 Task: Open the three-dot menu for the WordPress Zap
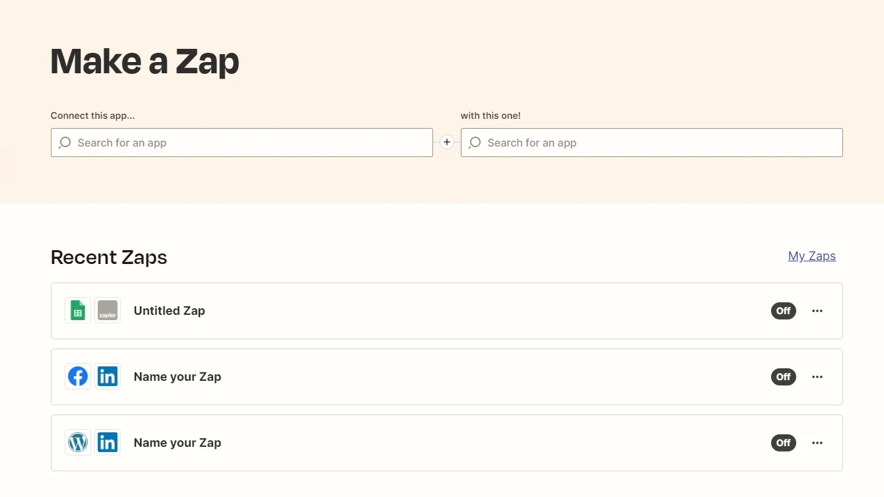coord(817,443)
